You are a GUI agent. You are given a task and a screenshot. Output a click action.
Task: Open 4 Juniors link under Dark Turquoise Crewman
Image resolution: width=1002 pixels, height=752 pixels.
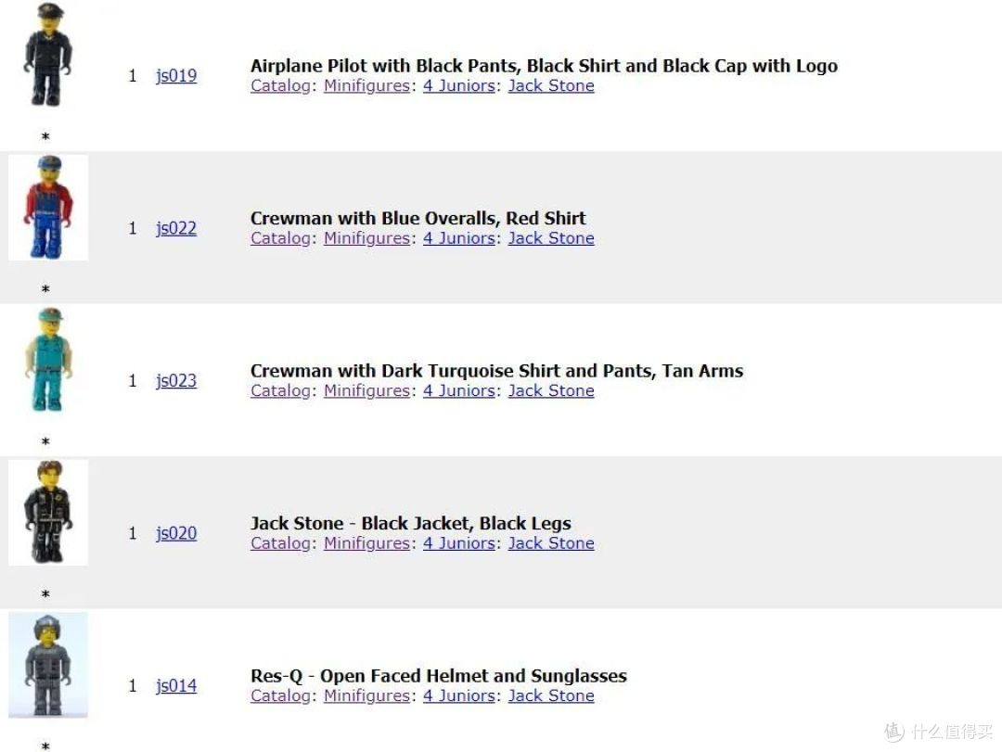[x=459, y=390]
